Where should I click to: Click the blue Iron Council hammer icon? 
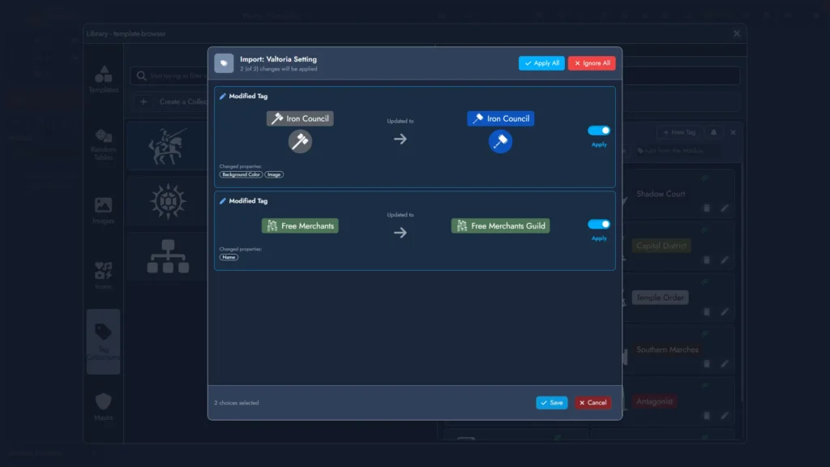[500, 142]
